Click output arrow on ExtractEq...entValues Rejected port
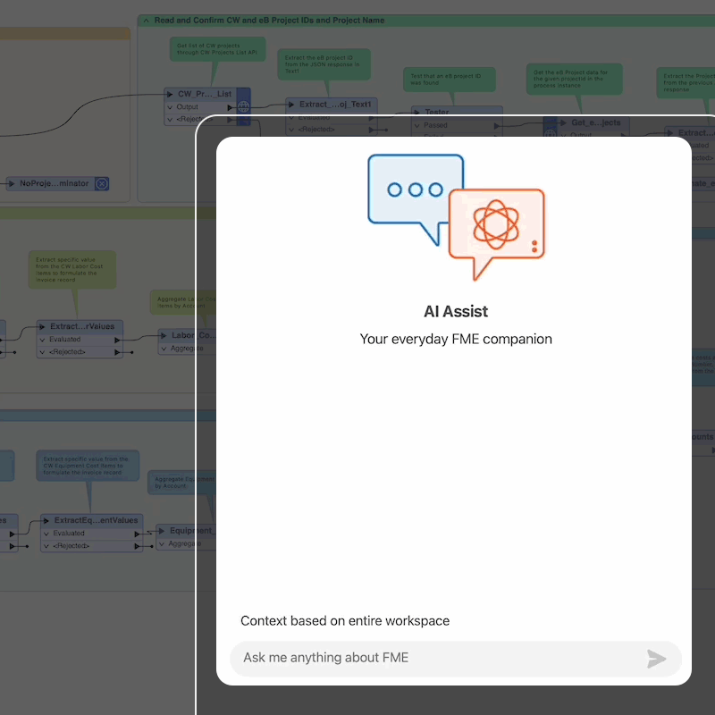Image resolution: width=715 pixels, height=715 pixels. click(137, 546)
